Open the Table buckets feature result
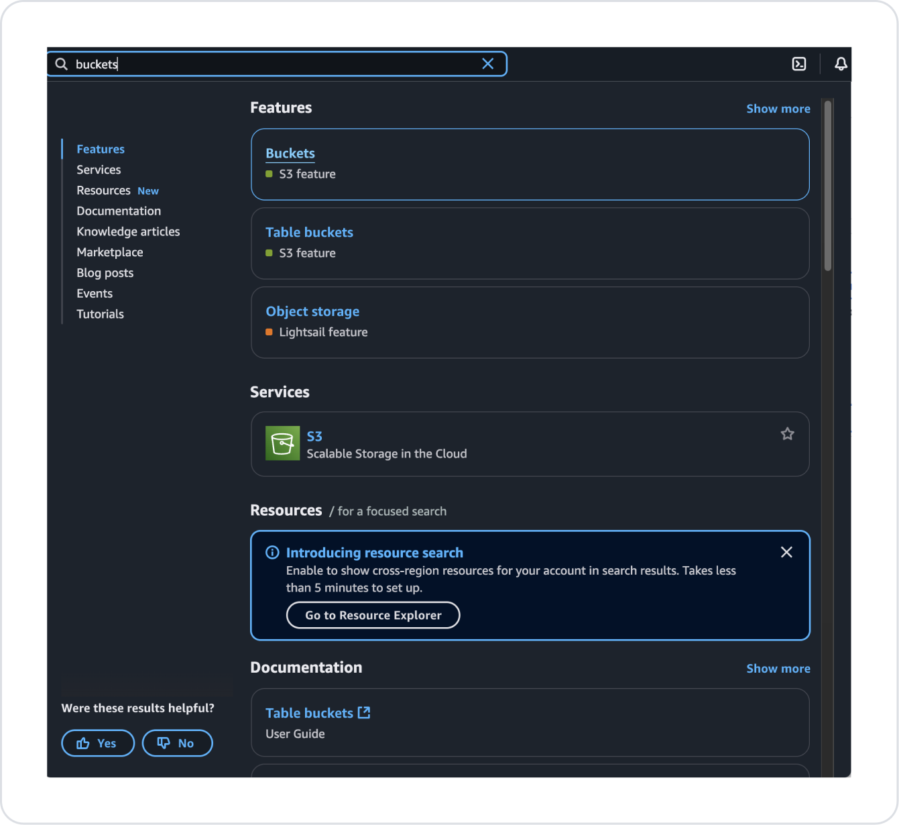Image resolution: width=899 pixels, height=825 pixels. click(x=309, y=232)
